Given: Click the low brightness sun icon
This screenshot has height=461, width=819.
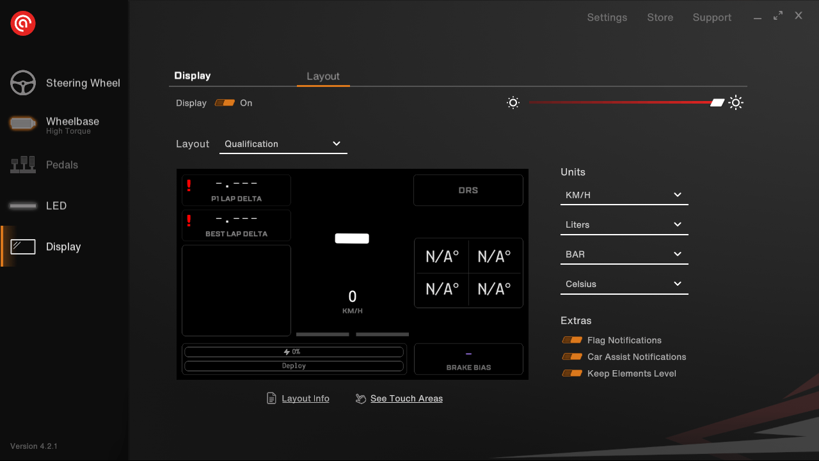Looking at the screenshot, I should [x=513, y=103].
